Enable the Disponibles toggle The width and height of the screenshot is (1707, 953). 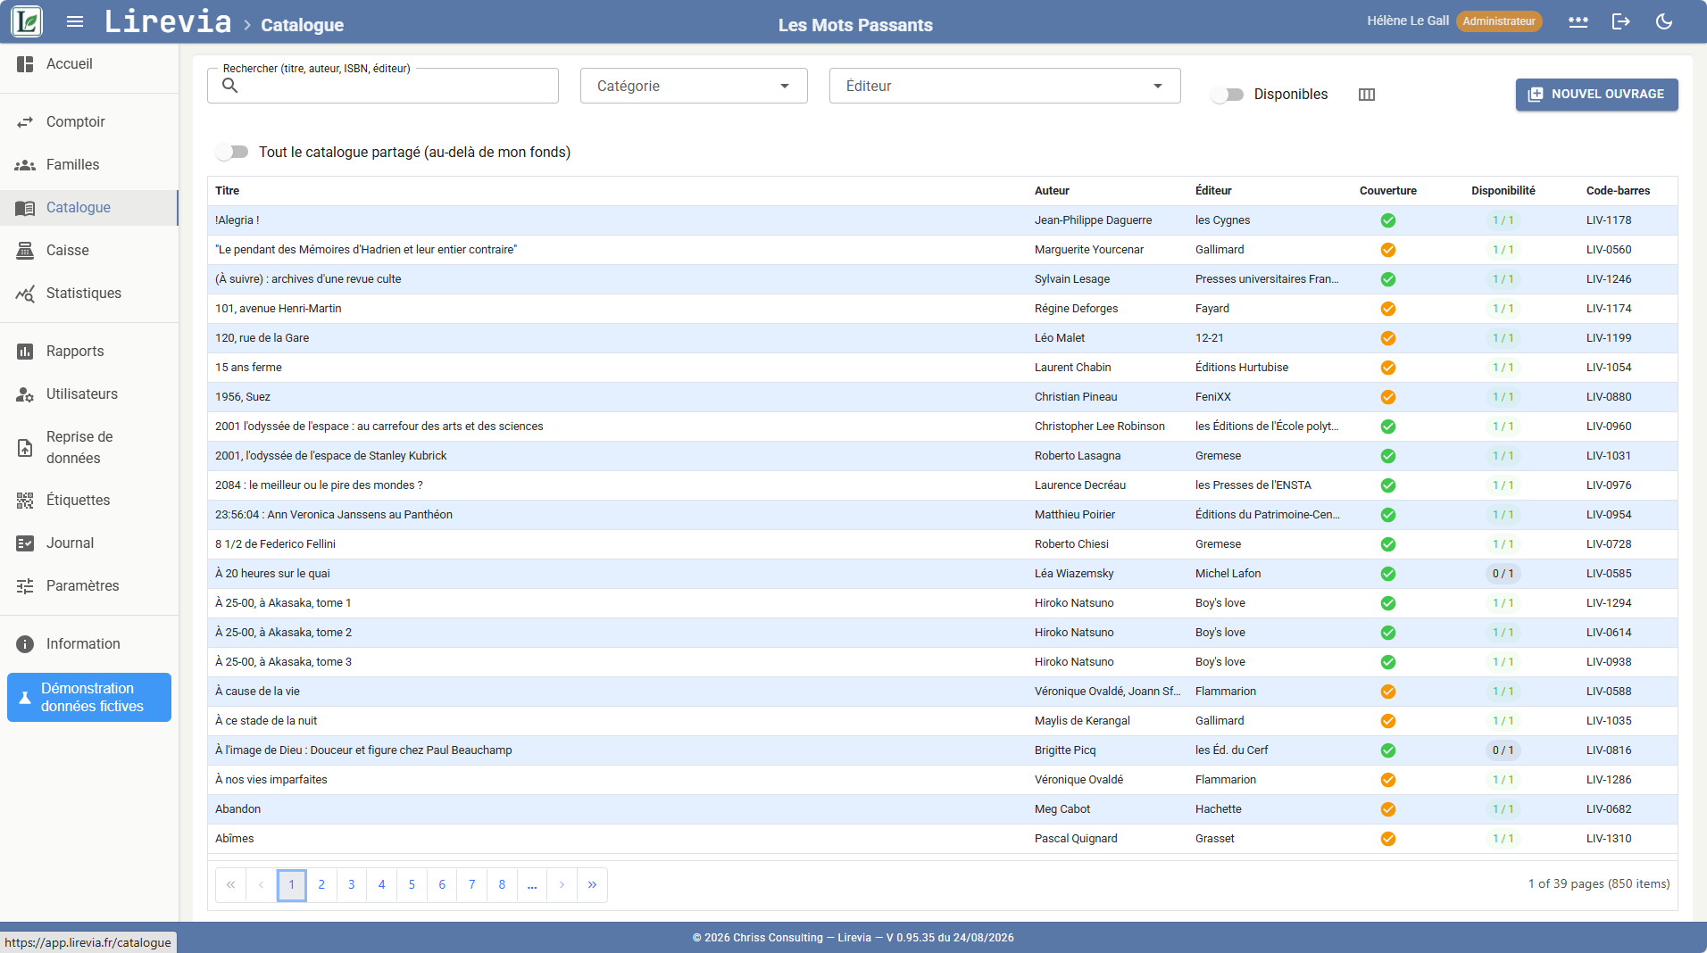[x=1228, y=95]
